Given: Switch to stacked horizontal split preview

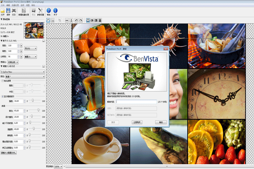Looking at the screenshot, I should [100, 20].
